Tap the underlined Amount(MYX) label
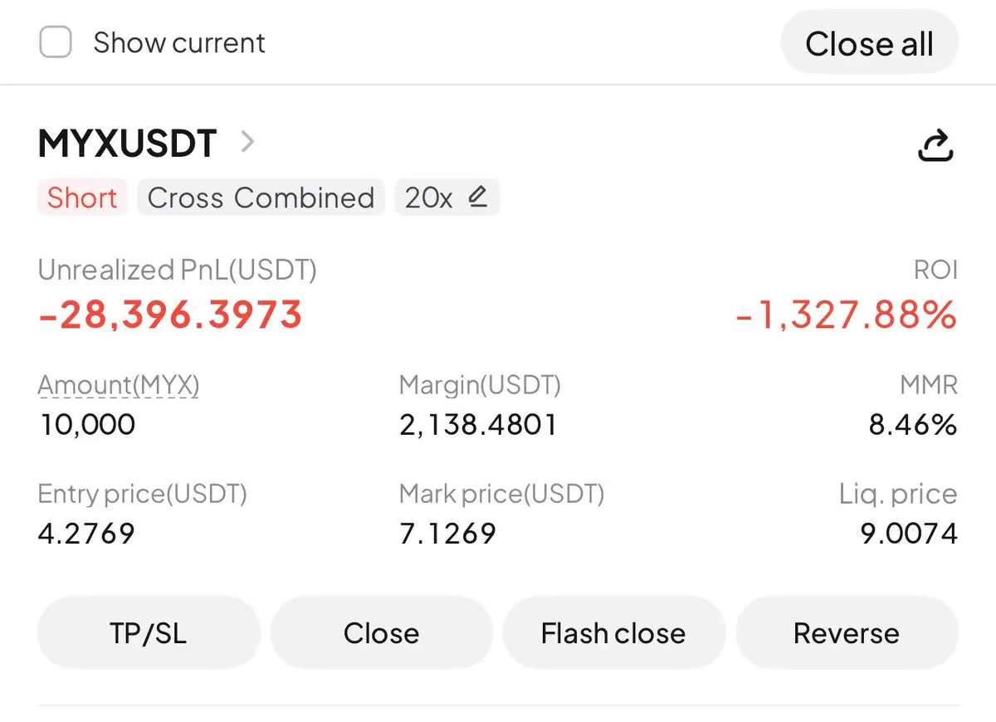The height and width of the screenshot is (722, 996). (x=119, y=385)
